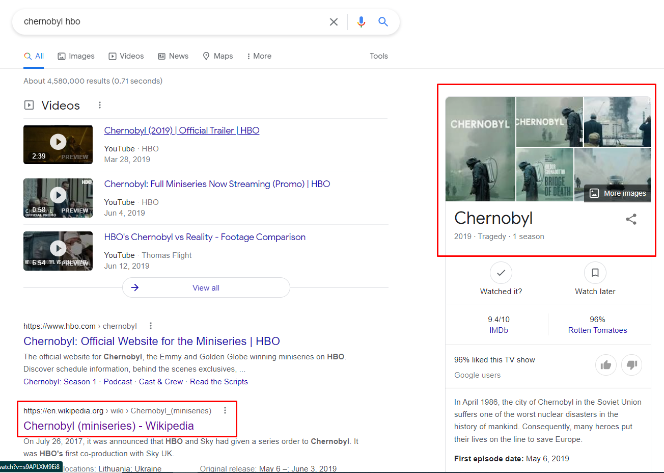Screen dimensions: 664x473
Task: Dislike the TV show with thumbs down
Action: pos(631,365)
